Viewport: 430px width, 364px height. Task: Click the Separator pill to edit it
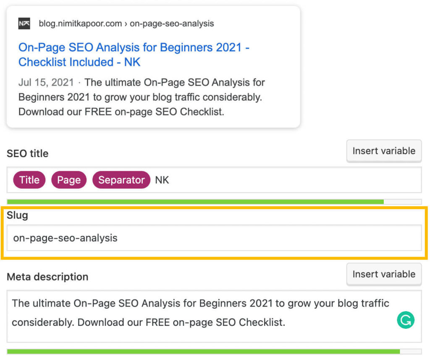click(x=121, y=180)
